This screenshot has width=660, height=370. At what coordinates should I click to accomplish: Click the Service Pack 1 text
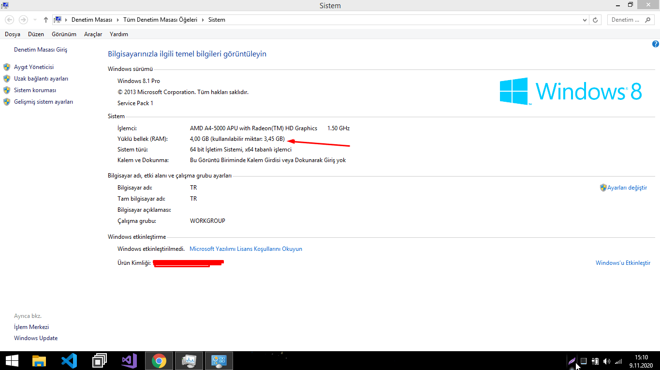[135, 103]
